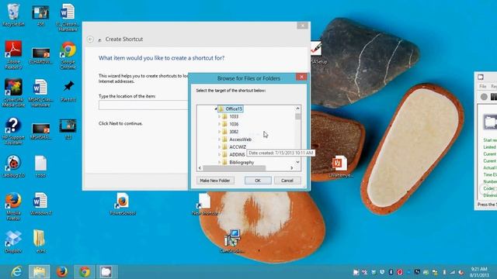
Task: Click the folder tree's up arrow
Action: pyautogui.click(x=297, y=108)
